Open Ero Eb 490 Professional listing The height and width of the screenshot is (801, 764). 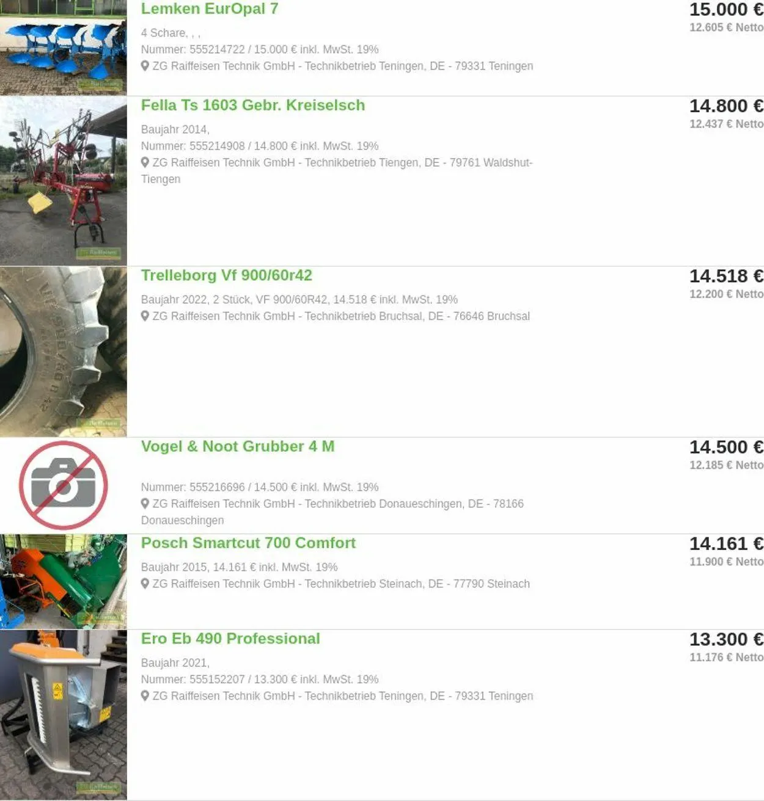pyautogui.click(x=230, y=639)
